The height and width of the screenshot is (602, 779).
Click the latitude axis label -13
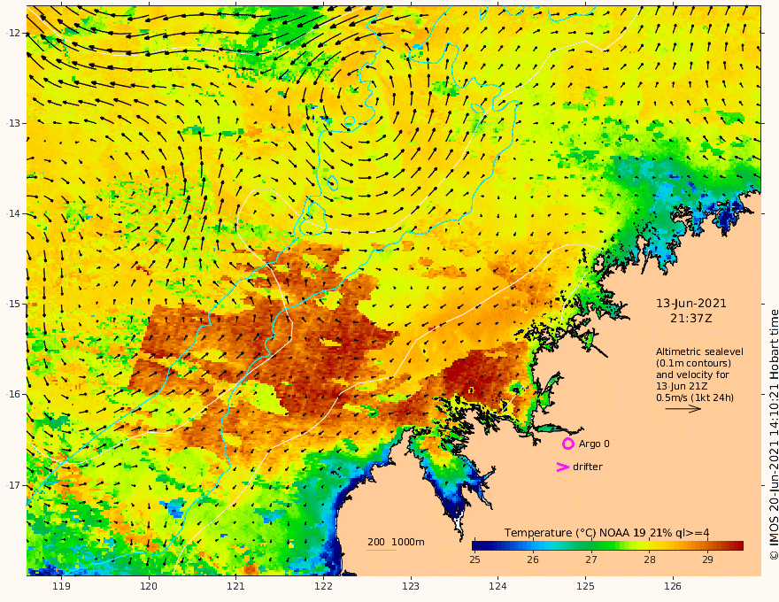[x=13, y=123]
